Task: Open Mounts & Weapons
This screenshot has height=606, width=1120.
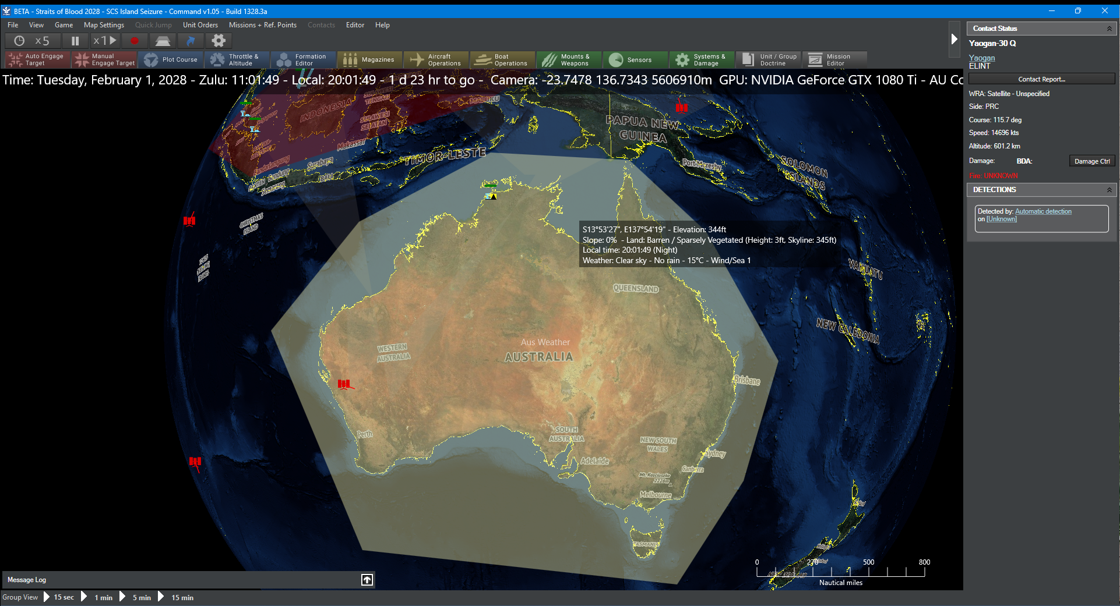Action: point(569,59)
